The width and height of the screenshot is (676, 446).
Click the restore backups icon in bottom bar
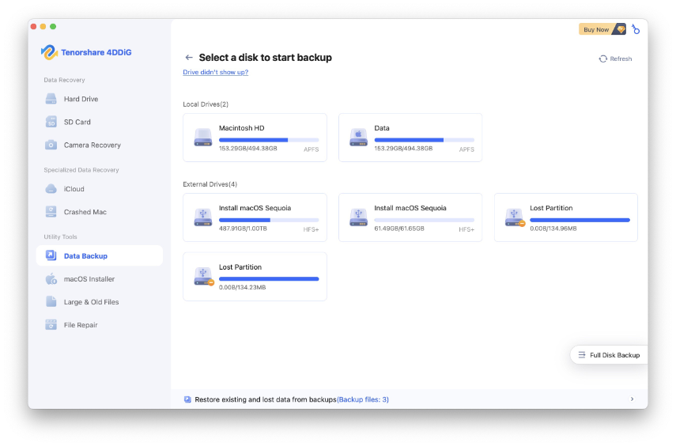pos(187,399)
